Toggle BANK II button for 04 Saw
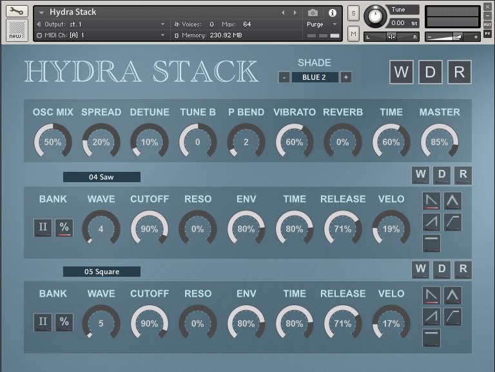The image size is (495, 372). (x=43, y=228)
